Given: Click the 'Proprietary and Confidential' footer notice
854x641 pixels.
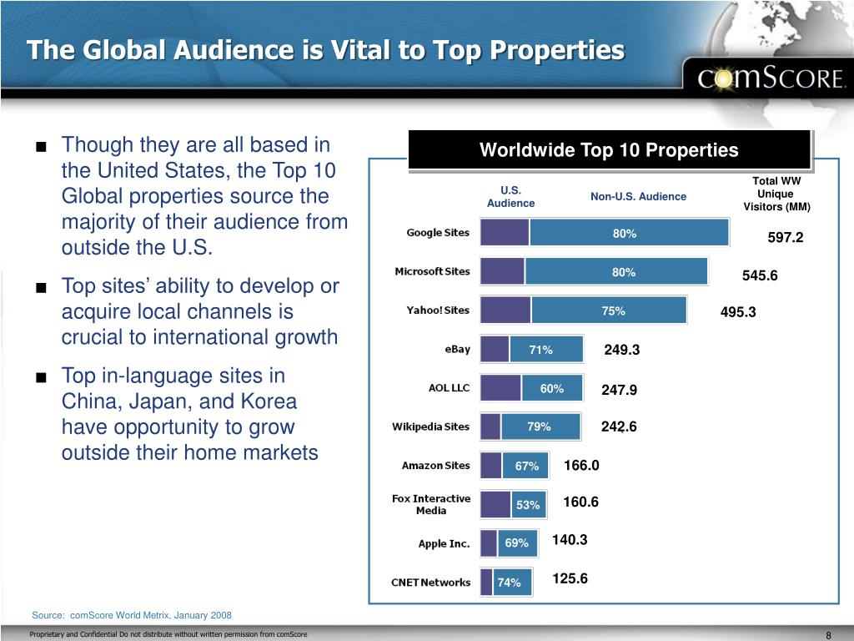Looking at the screenshot, I should pos(168,634).
